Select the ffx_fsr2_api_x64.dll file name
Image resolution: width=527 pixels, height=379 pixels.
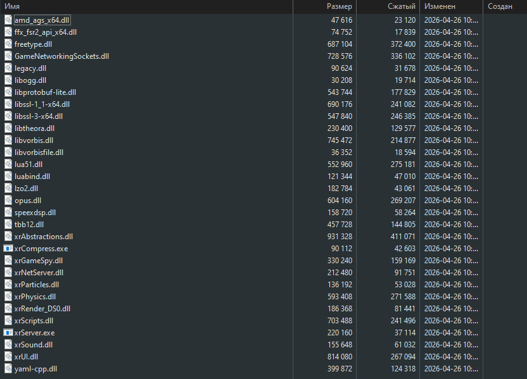46,32
